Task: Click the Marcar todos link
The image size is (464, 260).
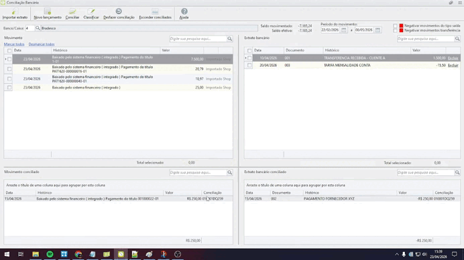Action: [14, 44]
